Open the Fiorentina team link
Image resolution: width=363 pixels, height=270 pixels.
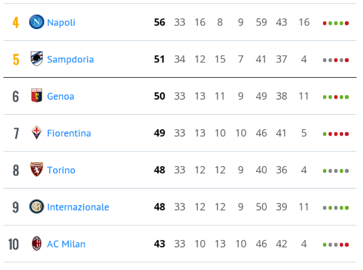coord(69,133)
